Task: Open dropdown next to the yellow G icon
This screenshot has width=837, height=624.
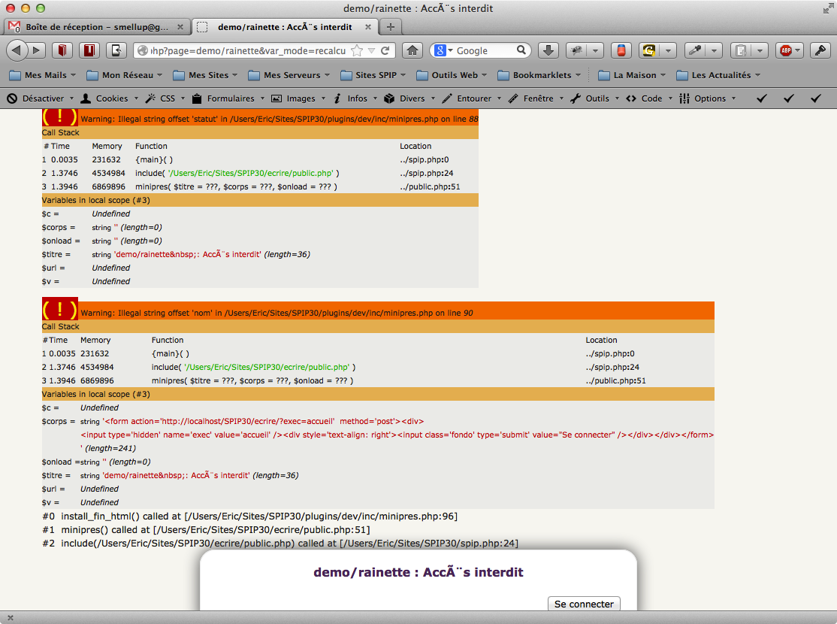Action: click(x=668, y=50)
